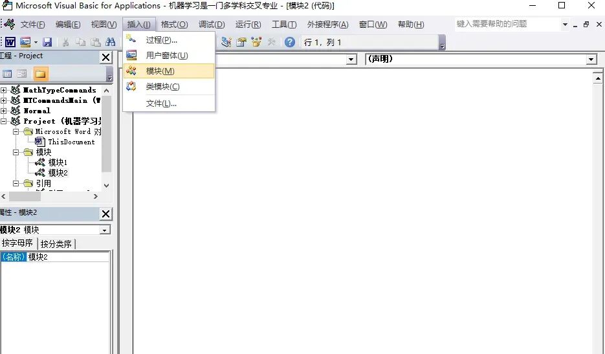Choose 模块(M) from the Insert menu
This screenshot has height=354, width=605.
169,71
